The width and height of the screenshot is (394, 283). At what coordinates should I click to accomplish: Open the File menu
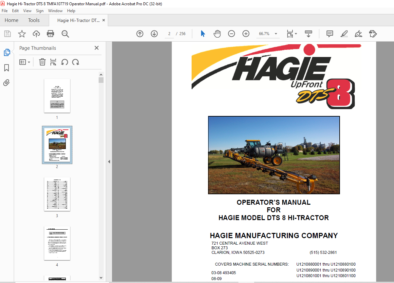click(5, 11)
